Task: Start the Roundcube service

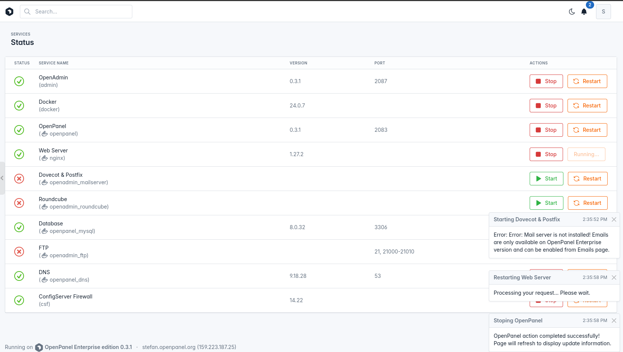Action: [547, 203]
